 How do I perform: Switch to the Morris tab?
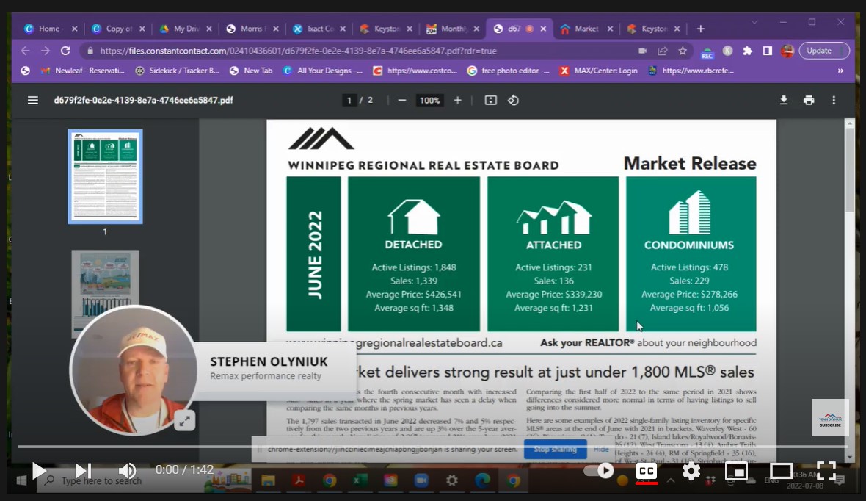coord(252,29)
